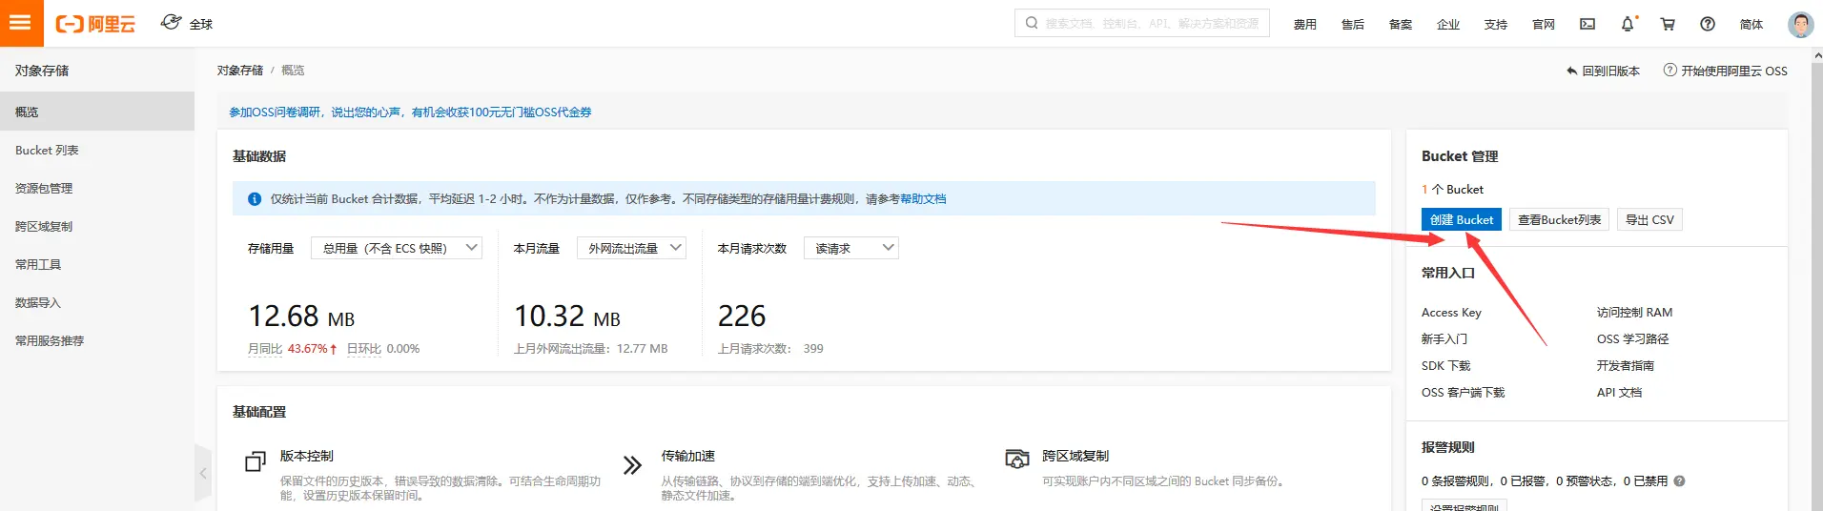Open 常用服务推荐 in the sidebar
Screen dimensions: 1823x511
click(x=97, y=340)
